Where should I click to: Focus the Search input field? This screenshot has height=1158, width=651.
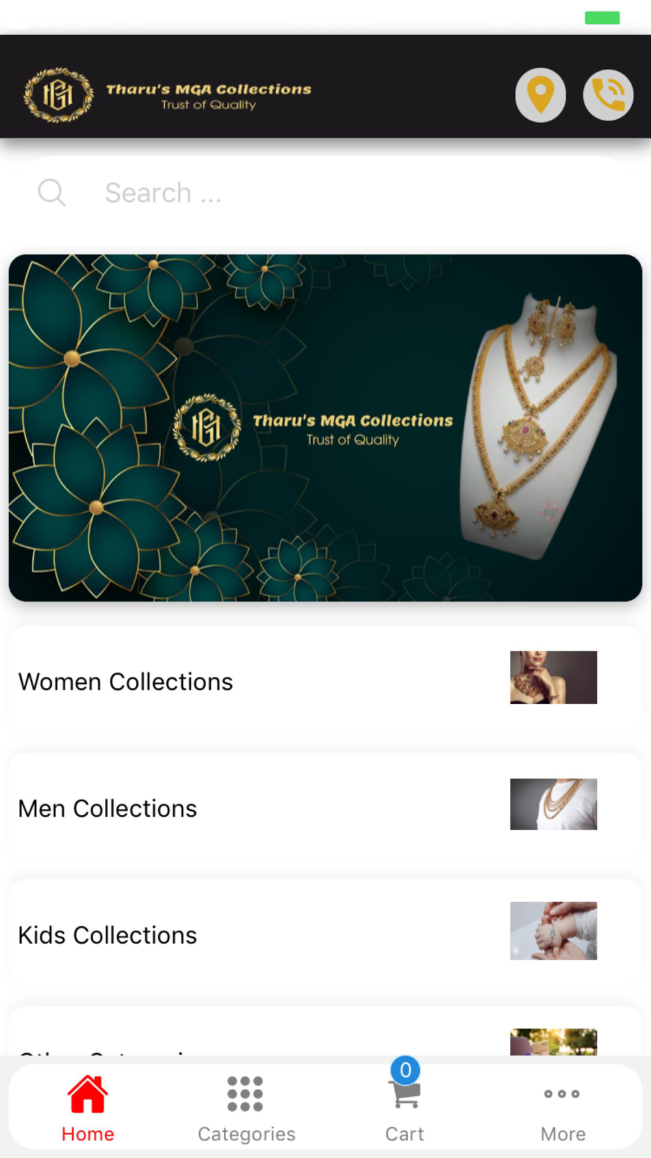[325, 193]
